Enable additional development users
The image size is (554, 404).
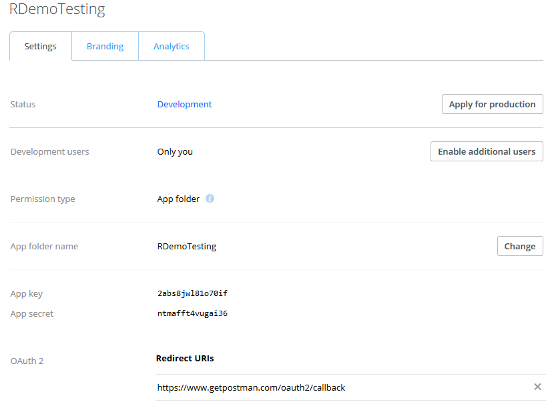[x=487, y=151]
